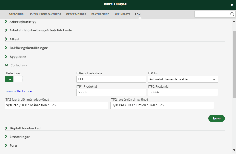236x154 pixels.
Task: Go to the Fakturering tab
Action: pyautogui.click(x=100, y=14)
